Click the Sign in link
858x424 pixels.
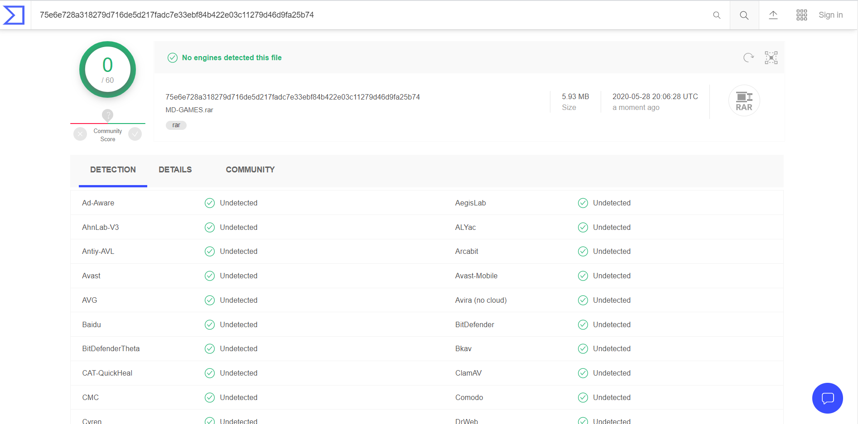pyautogui.click(x=830, y=15)
